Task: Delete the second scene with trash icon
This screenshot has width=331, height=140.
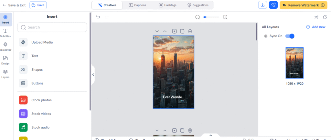Action: [190, 131]
